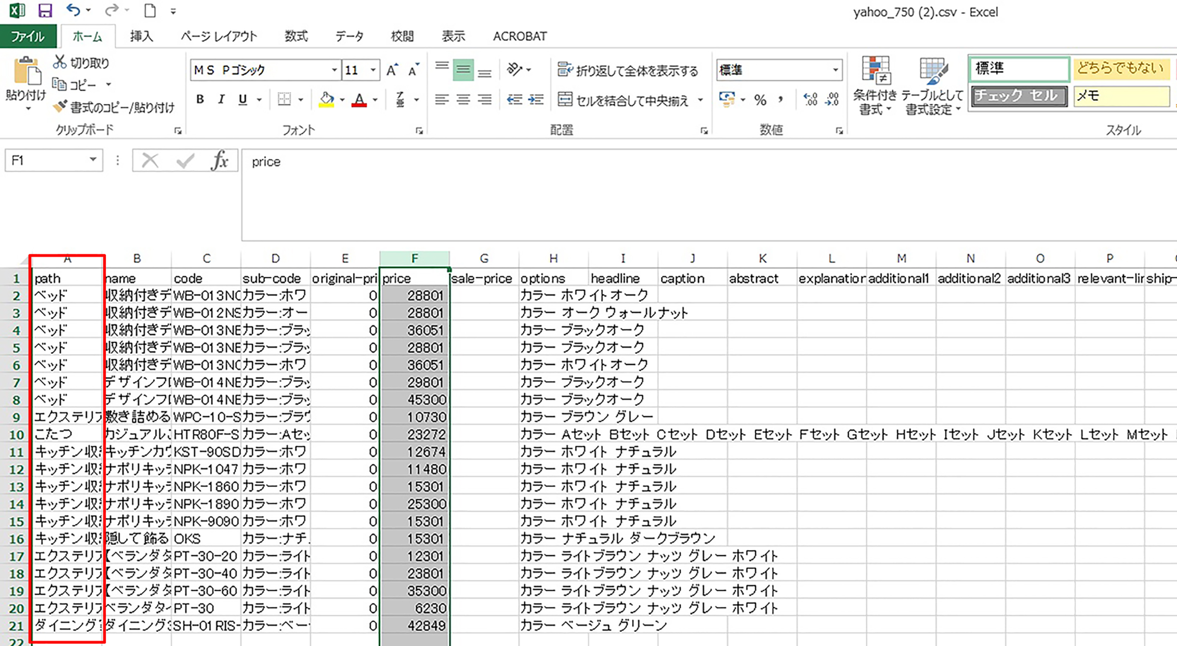The height and width of the screenshot is (646, 1177).
Task: Switch to the 数式 (Formulas) tab
Action: (x=296, y=36)
